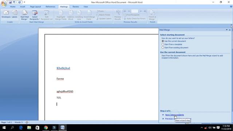233x131 pixels.
Task: Click Preview Results
Action: click(x=118, y=15)
